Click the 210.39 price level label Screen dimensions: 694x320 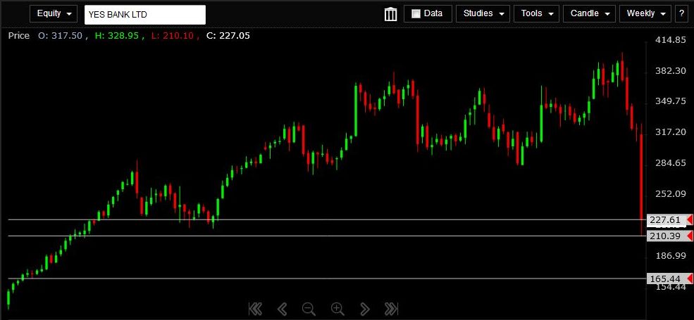click(664, 236)
